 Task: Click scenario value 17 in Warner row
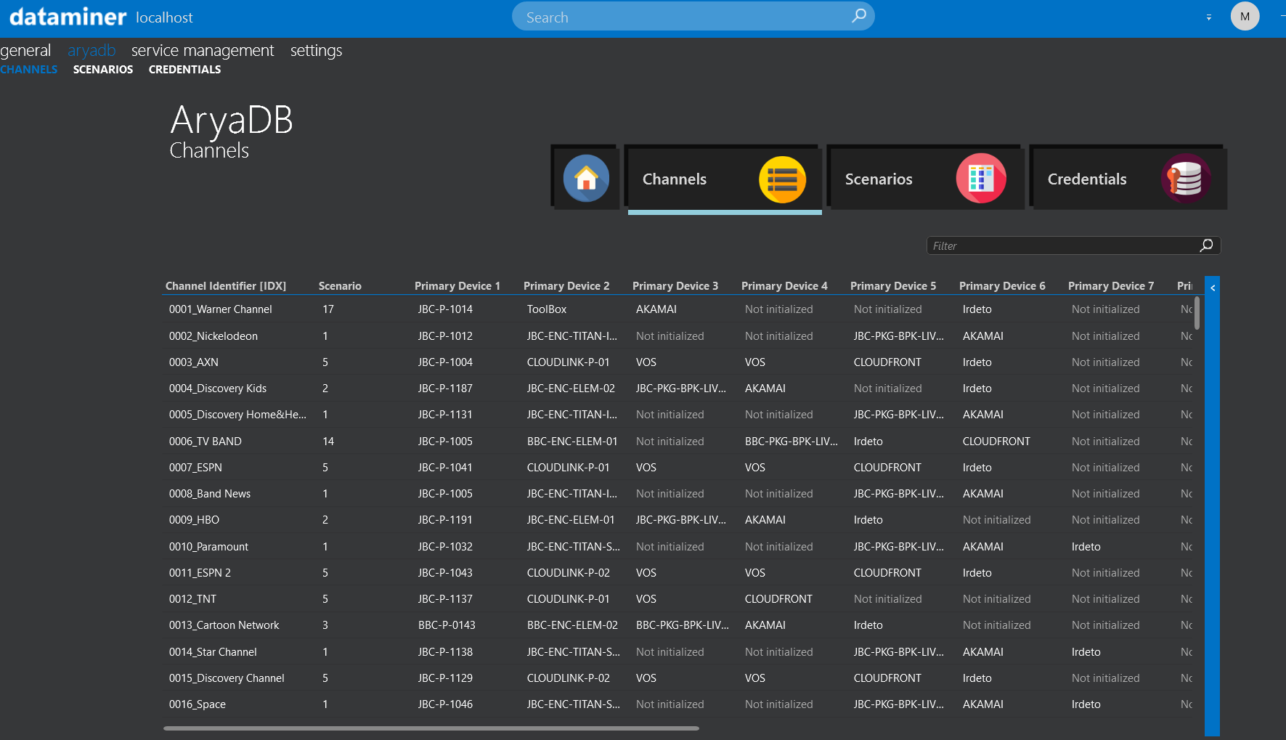pos(328,309)
